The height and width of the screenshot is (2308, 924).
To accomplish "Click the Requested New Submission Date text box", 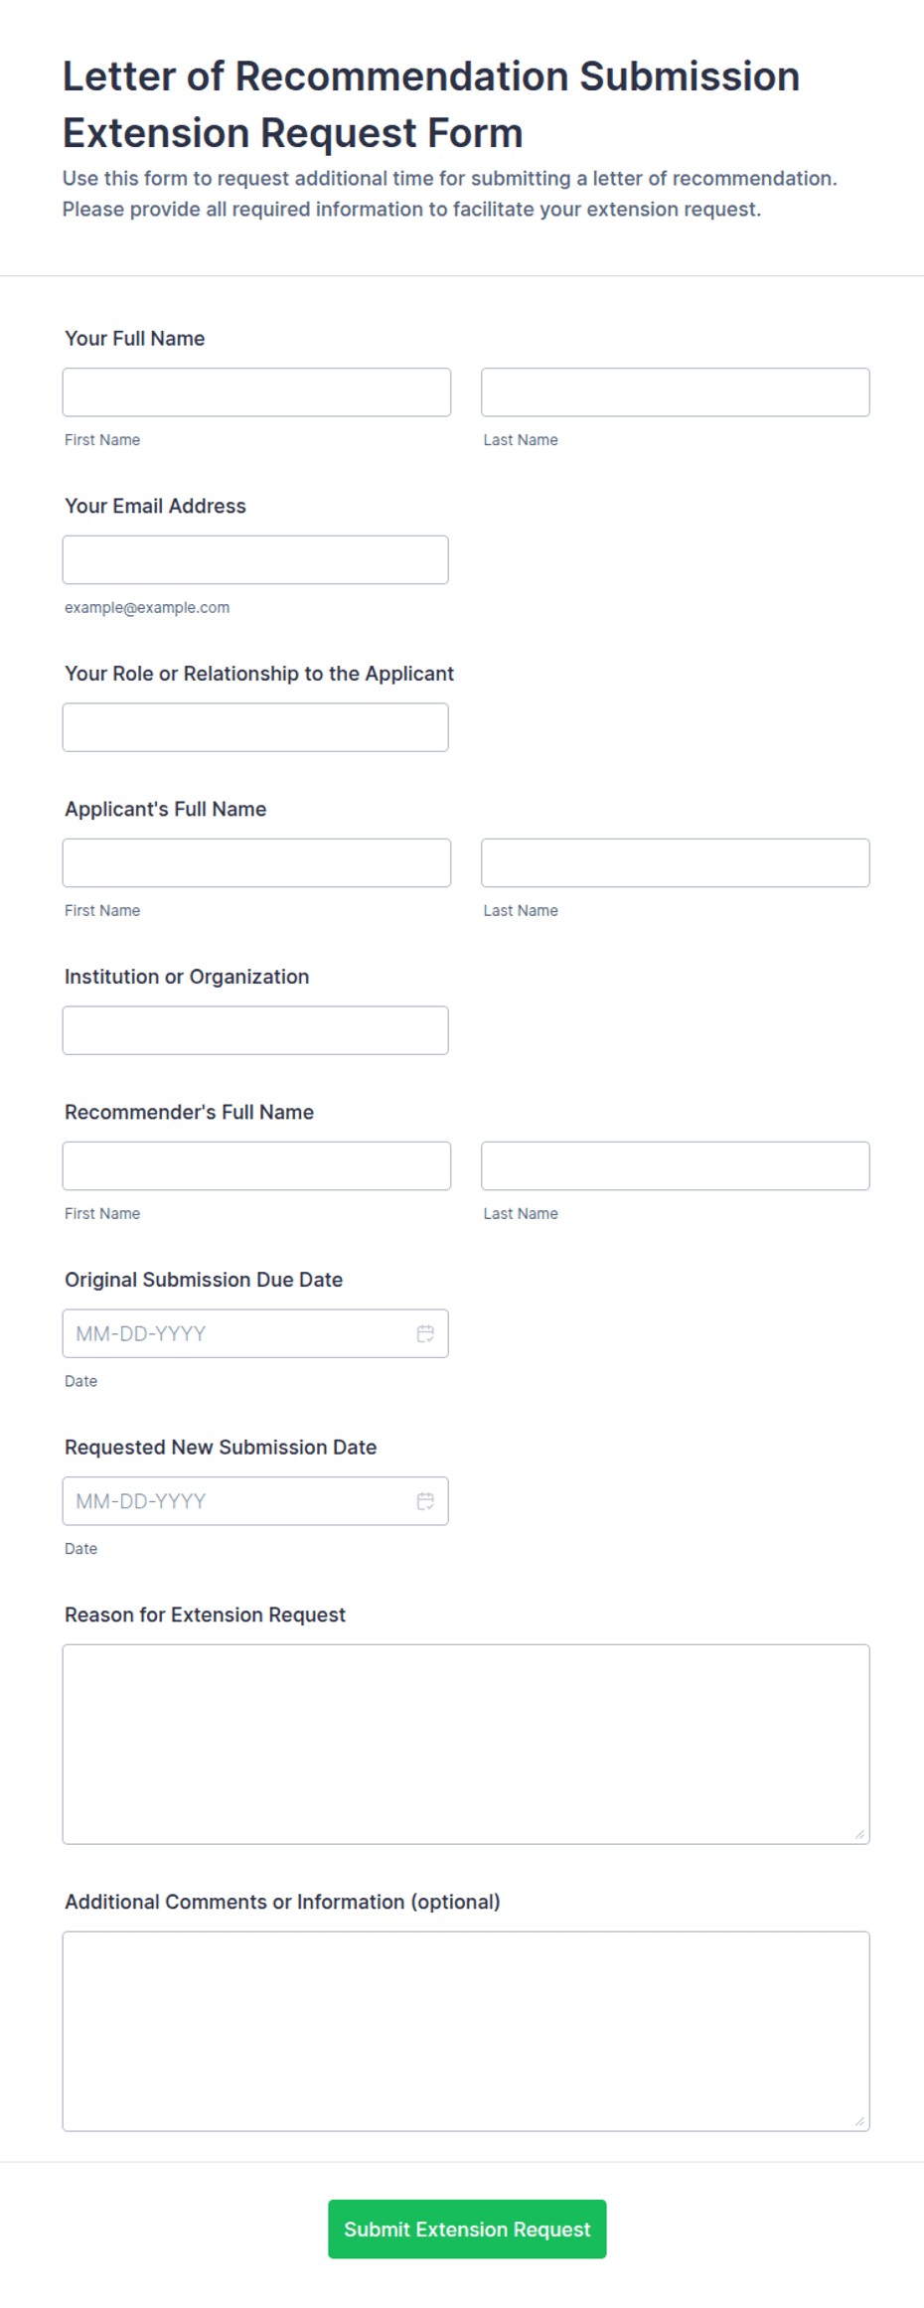I will pos(238,1501).
